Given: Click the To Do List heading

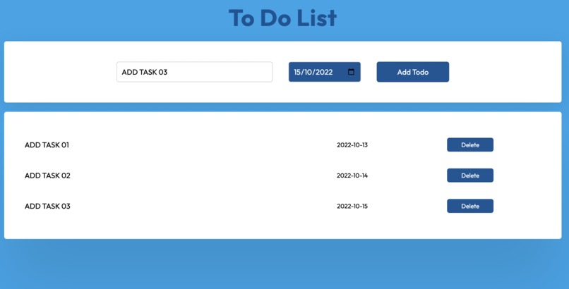Looking at the screenshot, I should 282,18.
